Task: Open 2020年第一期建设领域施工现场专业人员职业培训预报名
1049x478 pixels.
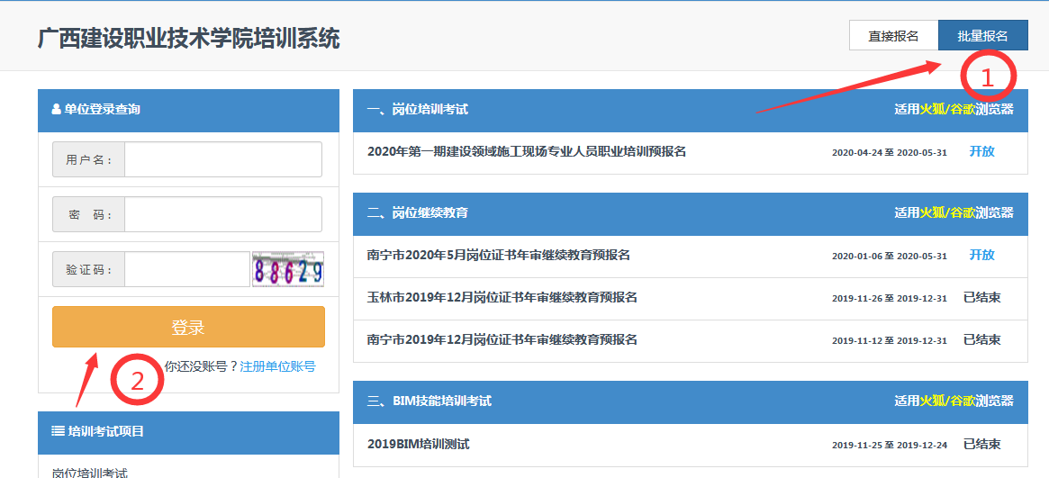Action: coord(527,152)
